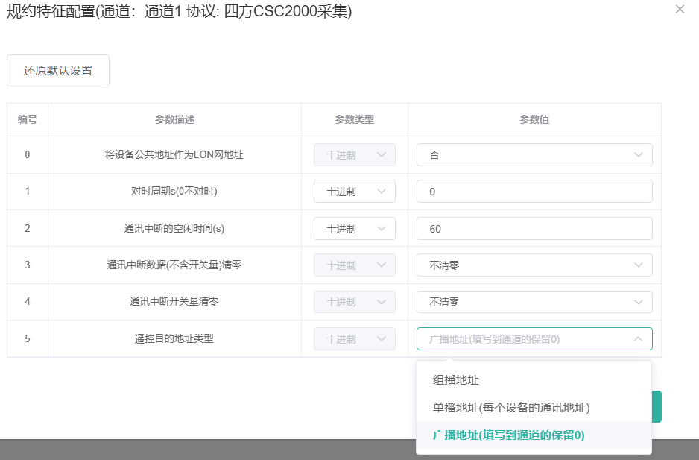699x460 pixels.
Task: Collapse the 遥控目的地址类型 value dropdown
Action: coord(534,339)
